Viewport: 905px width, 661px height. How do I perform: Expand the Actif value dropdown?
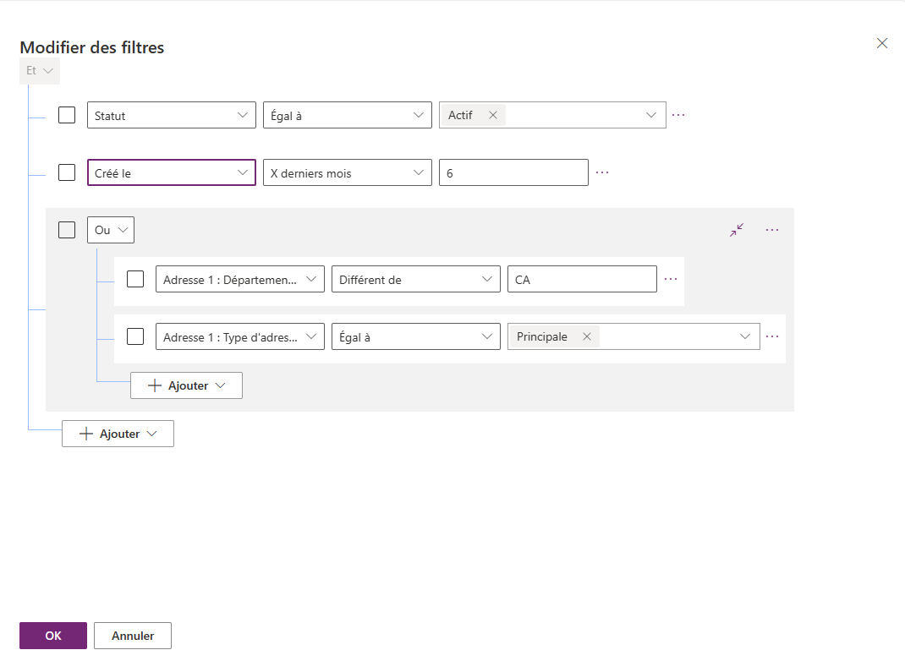click(x=651, y=115)
